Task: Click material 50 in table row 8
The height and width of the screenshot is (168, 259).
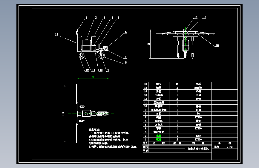Action: 198,114
